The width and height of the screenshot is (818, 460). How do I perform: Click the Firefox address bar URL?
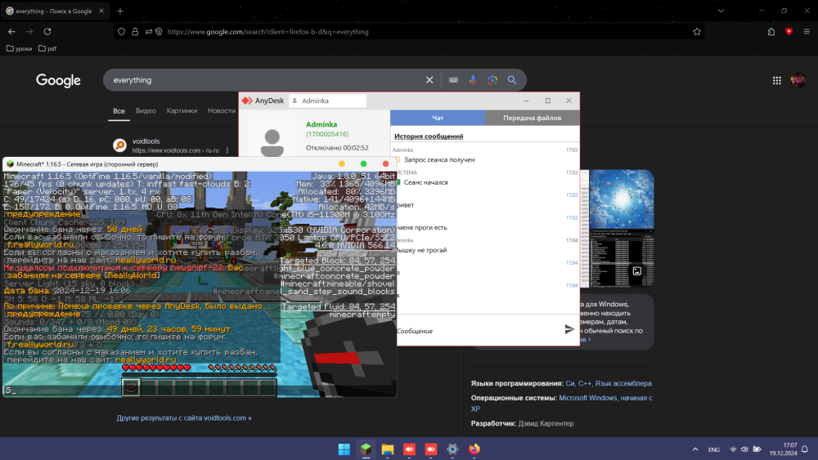click(x=268, y=32)
